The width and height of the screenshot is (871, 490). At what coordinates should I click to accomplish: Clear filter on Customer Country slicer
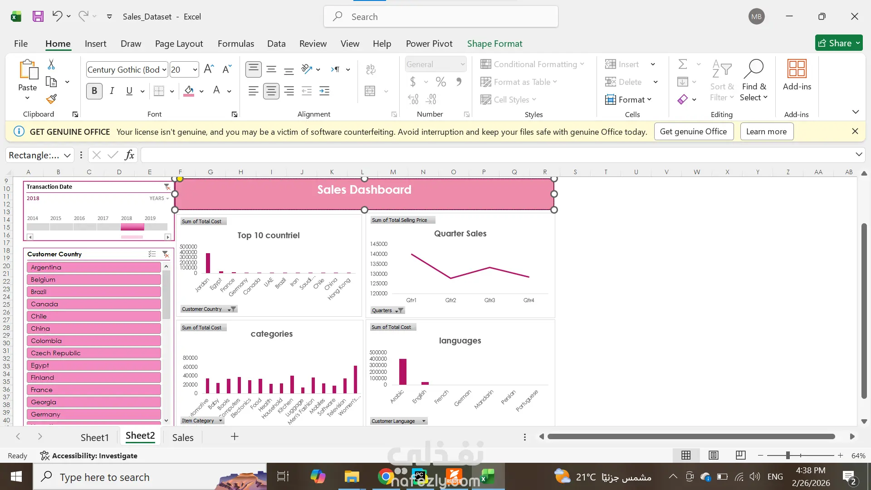[166, 254]
